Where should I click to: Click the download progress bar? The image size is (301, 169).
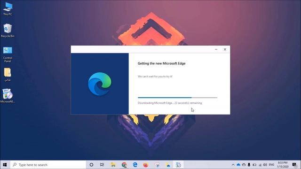point(178,98)
